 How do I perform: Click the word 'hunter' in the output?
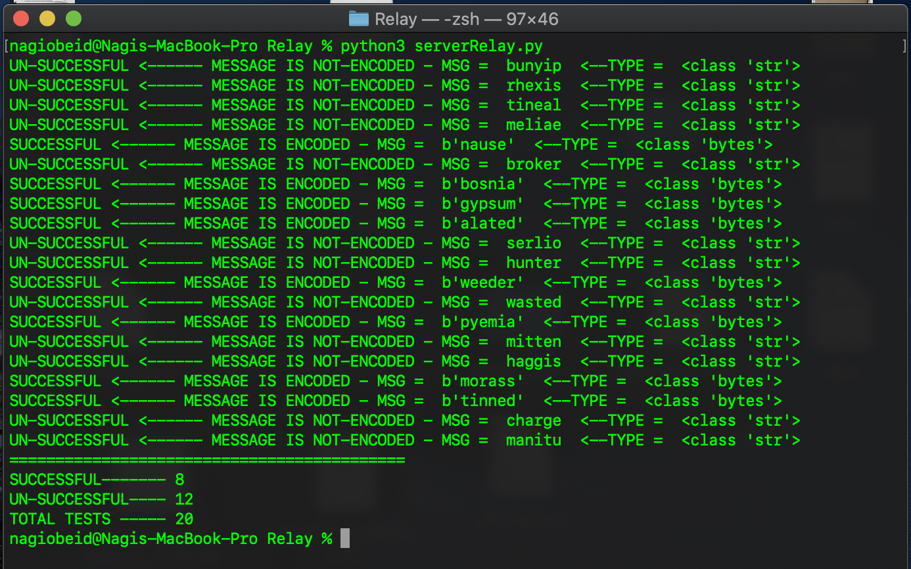533,263
